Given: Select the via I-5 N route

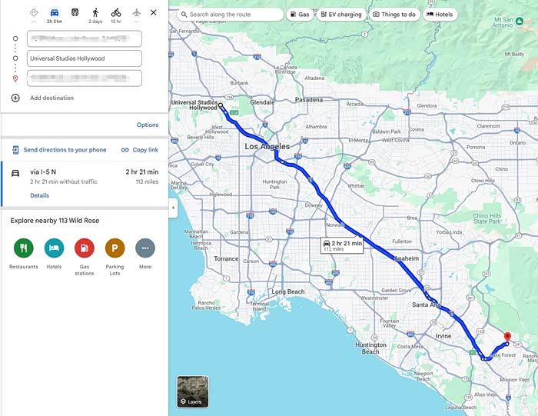Looking at the screenshot, I should click(85, 184).
